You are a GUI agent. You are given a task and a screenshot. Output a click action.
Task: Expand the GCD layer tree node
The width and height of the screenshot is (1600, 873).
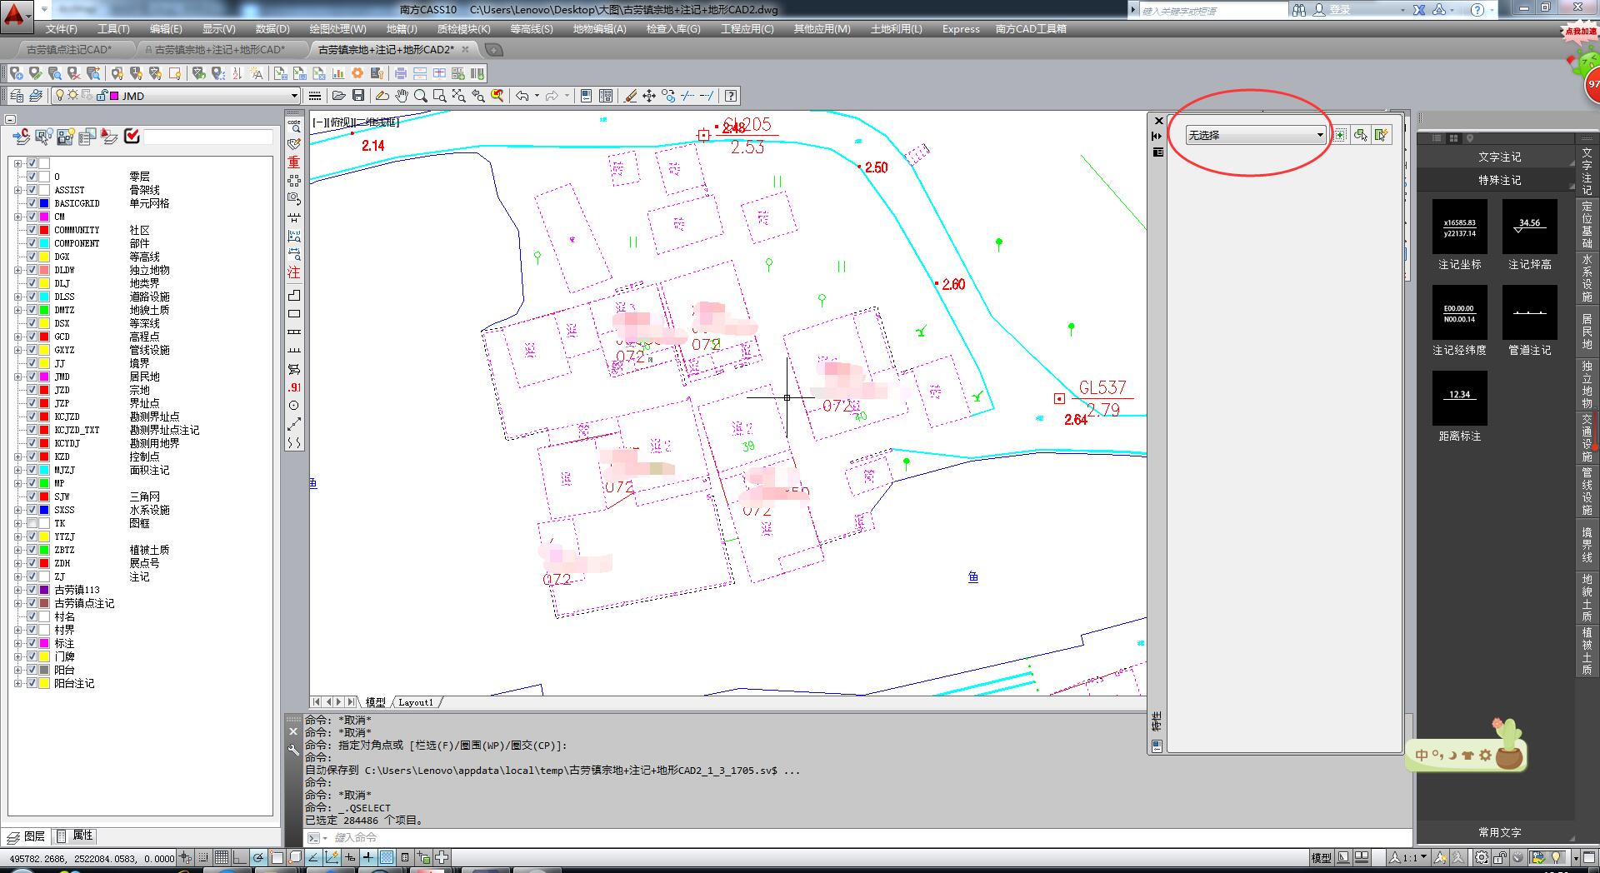pos(17,337)
